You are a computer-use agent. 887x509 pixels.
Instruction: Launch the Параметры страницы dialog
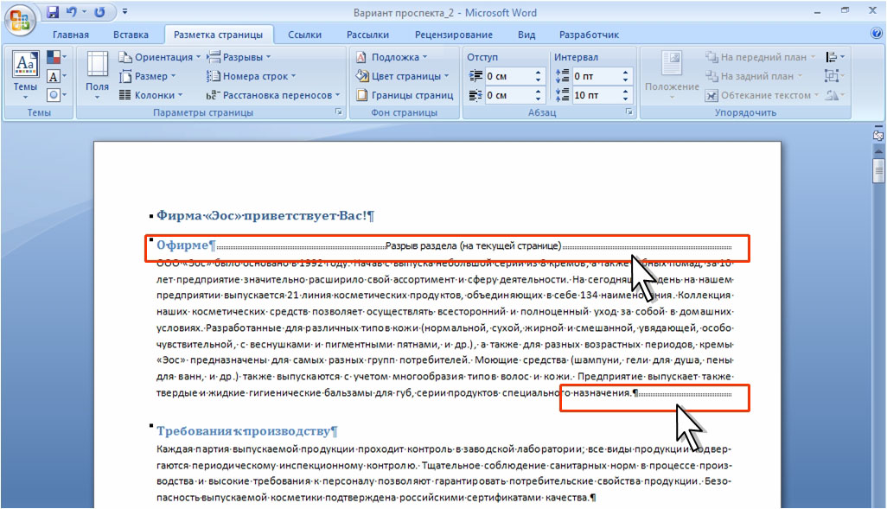[x=339, y=112]
